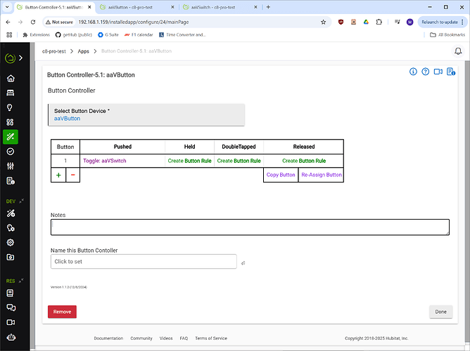Go back in browser history
The image size is (470, 351).
pos(8,22)
